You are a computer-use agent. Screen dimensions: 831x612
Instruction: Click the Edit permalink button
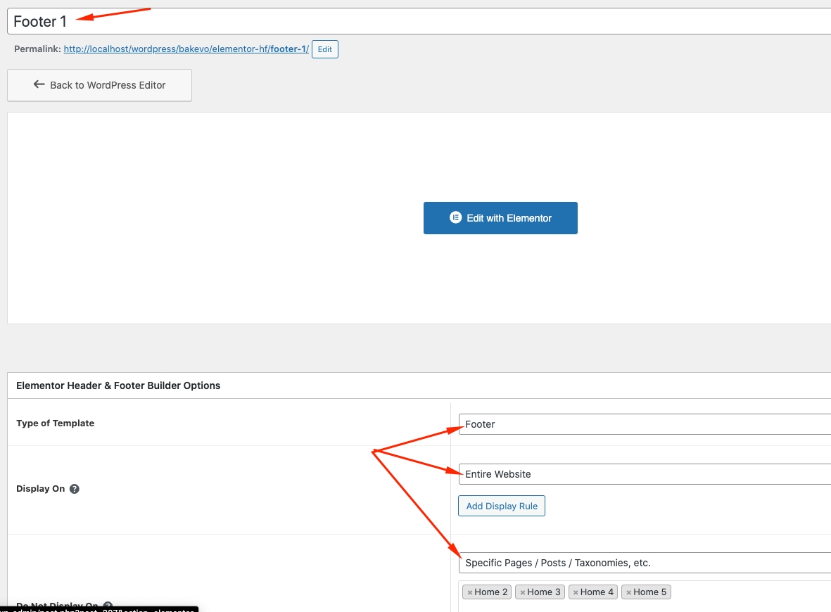[324, 49]
